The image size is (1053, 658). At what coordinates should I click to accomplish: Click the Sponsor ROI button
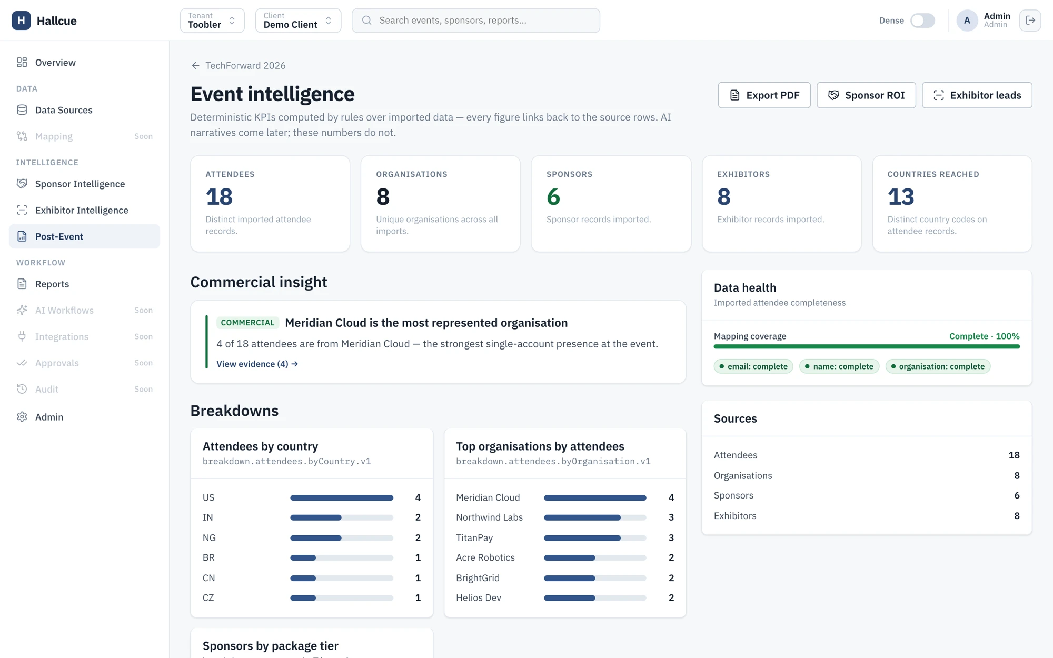point(866,95)
